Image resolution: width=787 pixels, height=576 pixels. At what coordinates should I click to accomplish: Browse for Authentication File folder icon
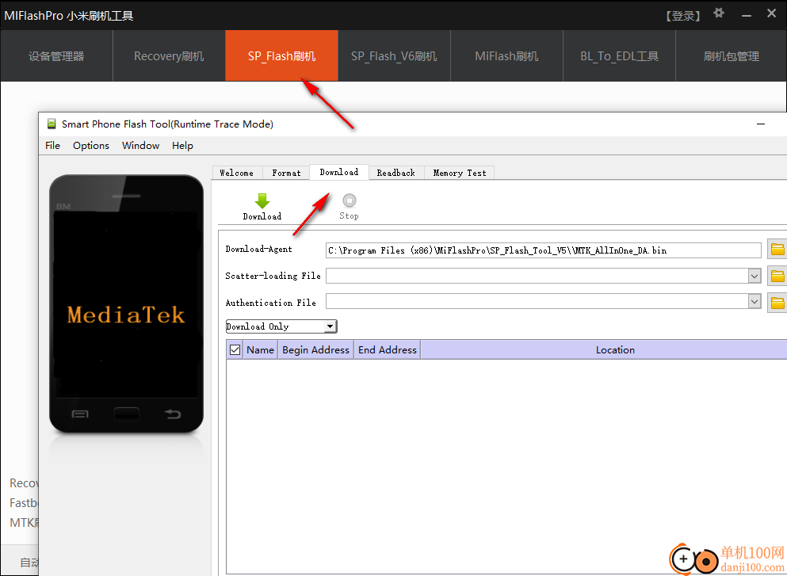click(777, 302)
